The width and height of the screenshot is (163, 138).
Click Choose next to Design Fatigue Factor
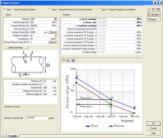[52, 42]
